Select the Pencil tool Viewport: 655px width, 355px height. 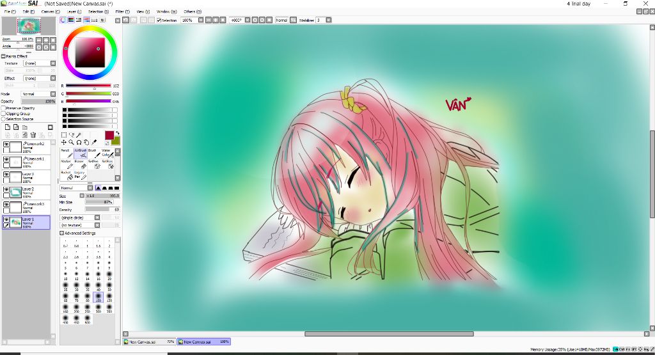(x=66, y=154)
